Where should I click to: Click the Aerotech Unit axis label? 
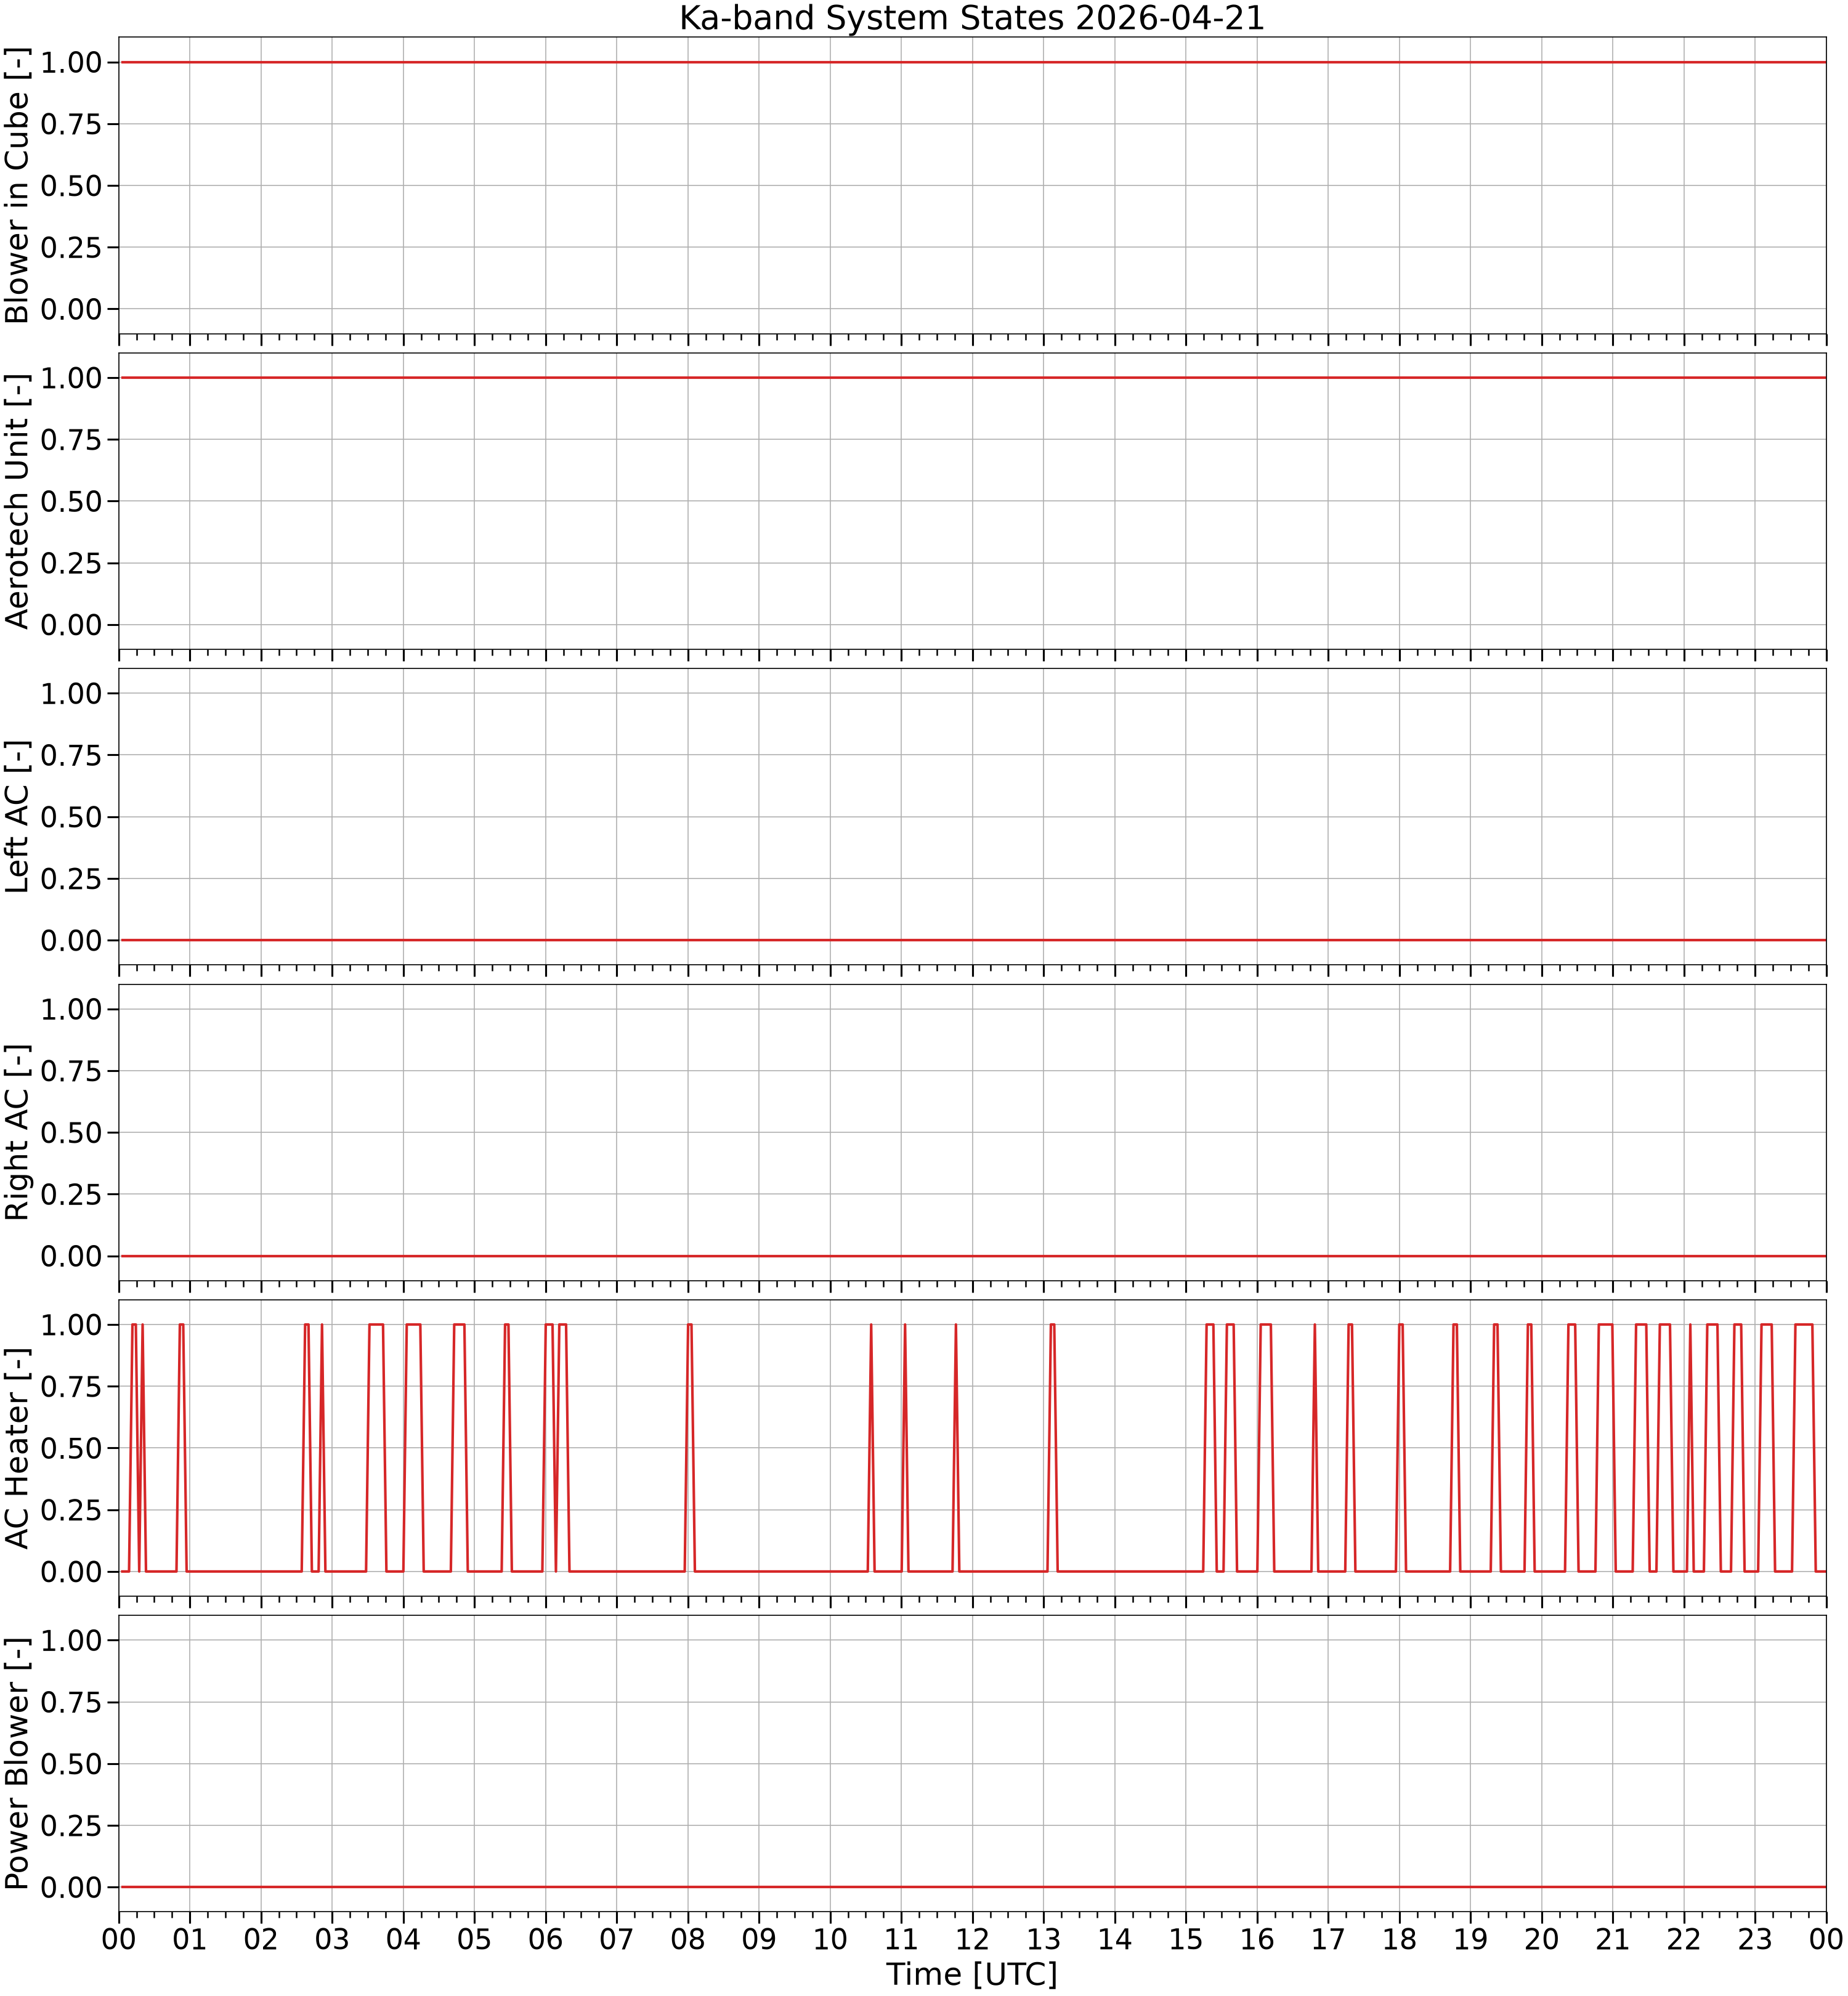pos(17,501)
